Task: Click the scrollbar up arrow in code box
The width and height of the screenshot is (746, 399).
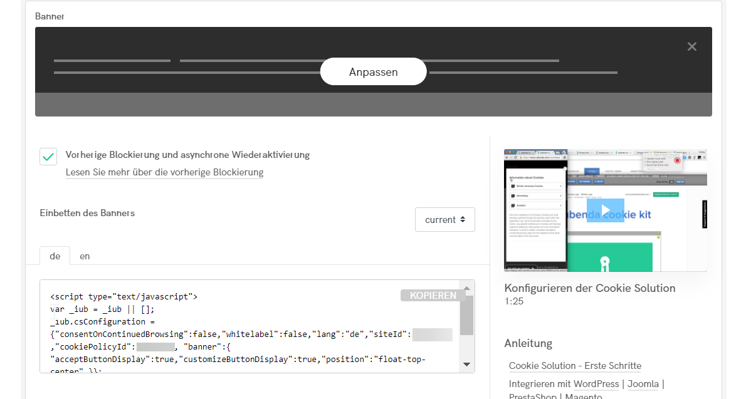Action: [x=466, y=288]
